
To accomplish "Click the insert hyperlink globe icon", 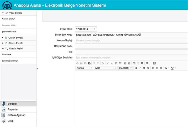I will (134, 63).
